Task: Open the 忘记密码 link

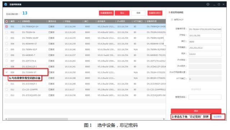Action: 217,117
